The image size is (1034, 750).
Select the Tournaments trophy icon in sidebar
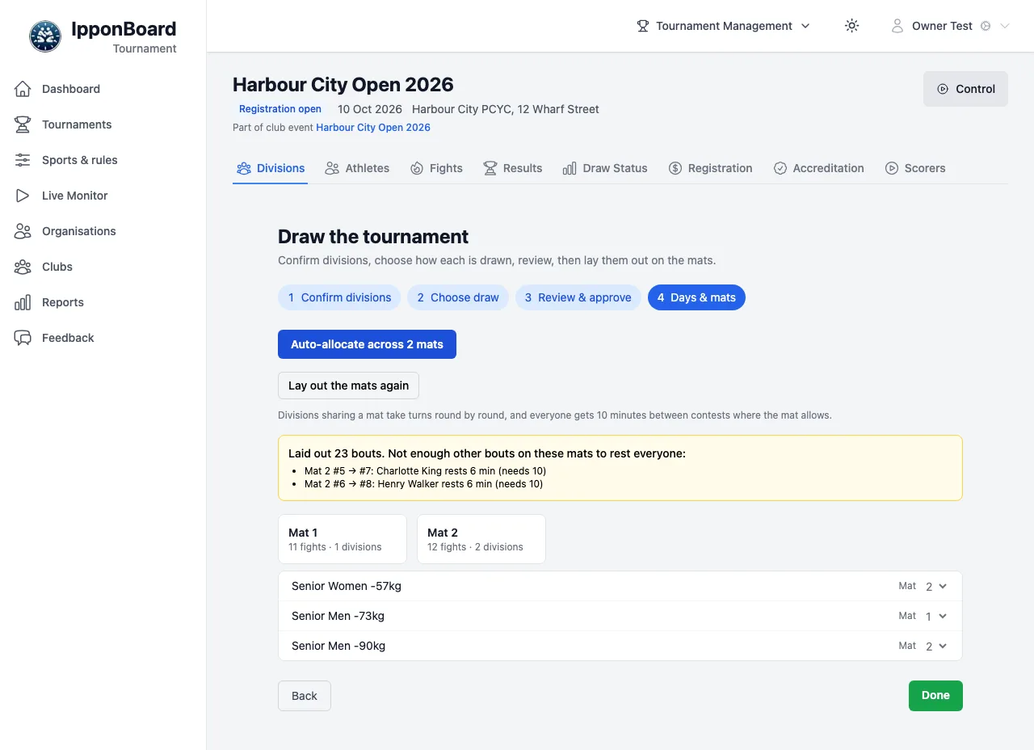[x=23, y=124]
